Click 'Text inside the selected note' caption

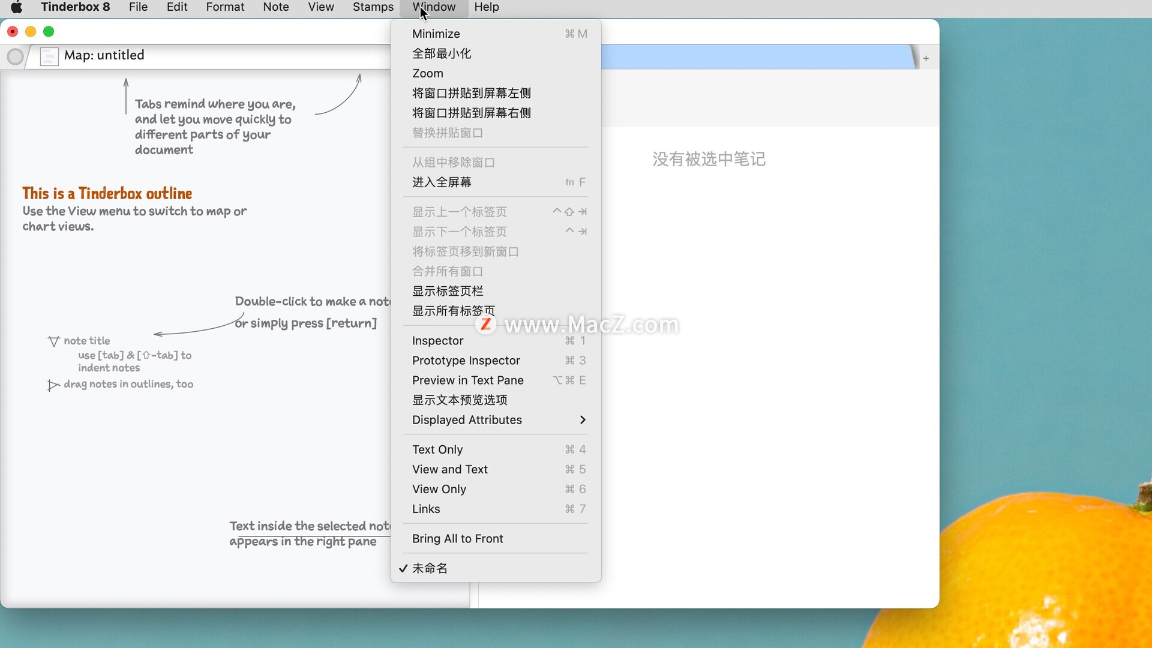pos(309,534)
